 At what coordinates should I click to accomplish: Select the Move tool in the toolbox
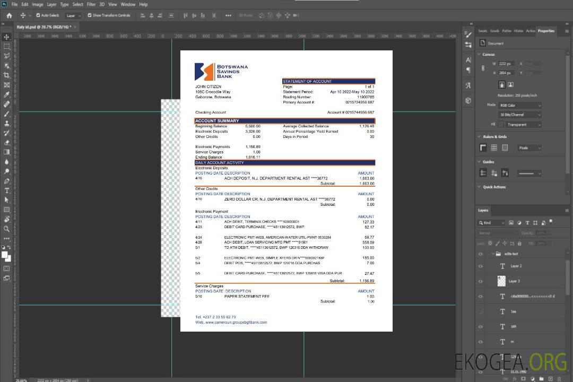[7, 37]
